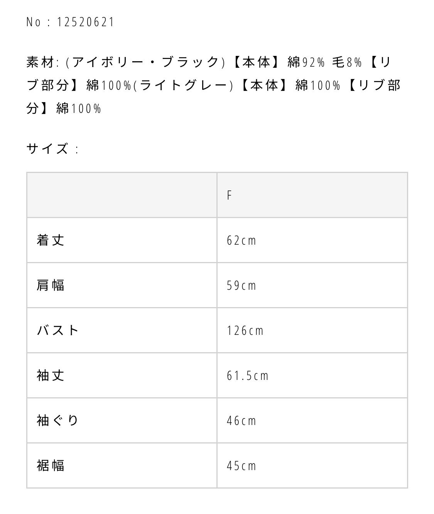
Task: Select the 裾幅 row label
Action: [x=51, y=465]
